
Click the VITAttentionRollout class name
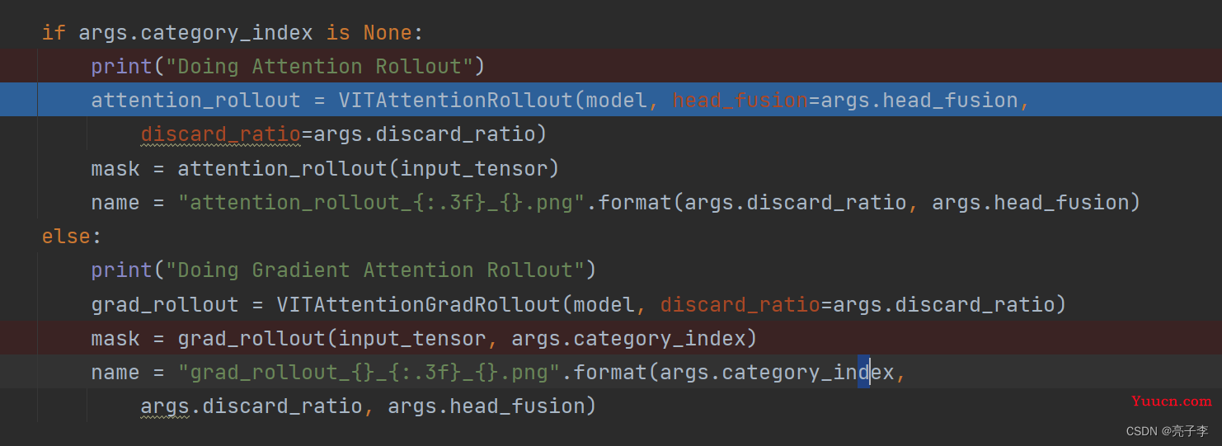455,101
